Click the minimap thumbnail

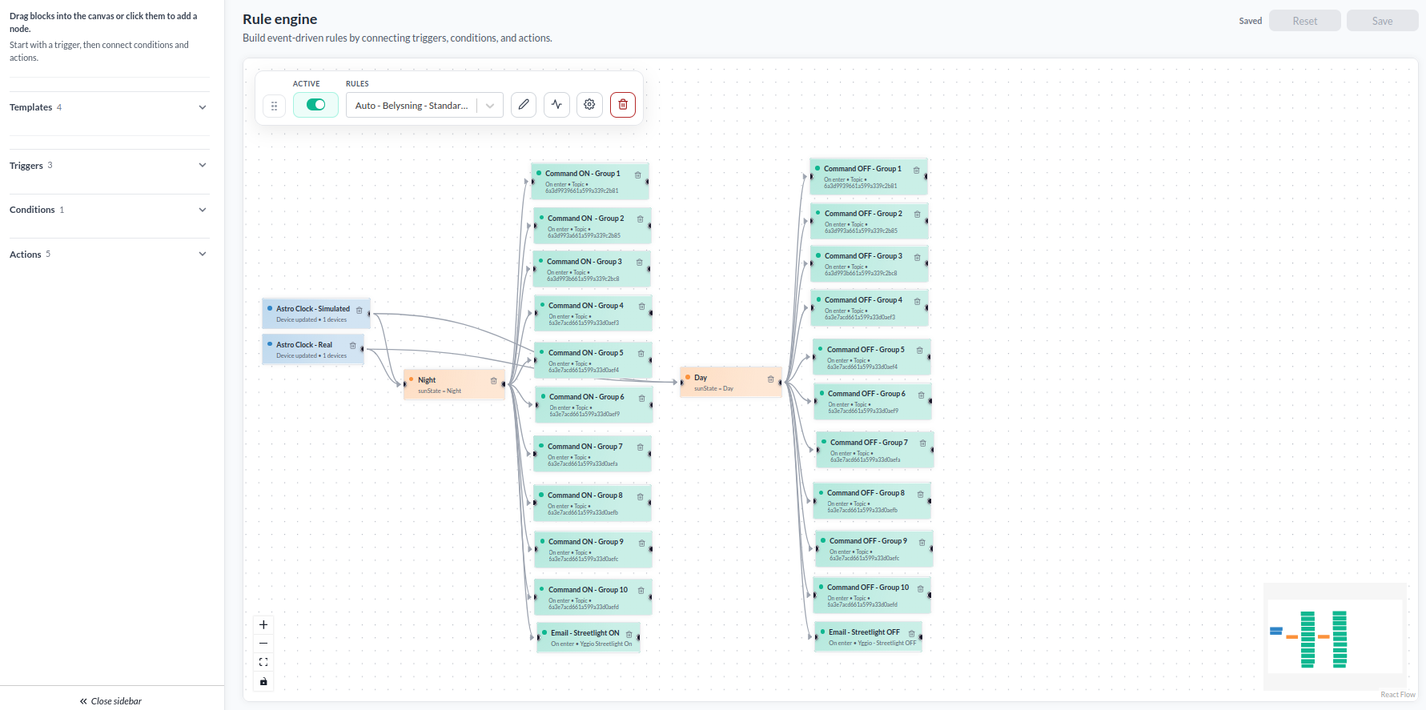pos(1336,636)
